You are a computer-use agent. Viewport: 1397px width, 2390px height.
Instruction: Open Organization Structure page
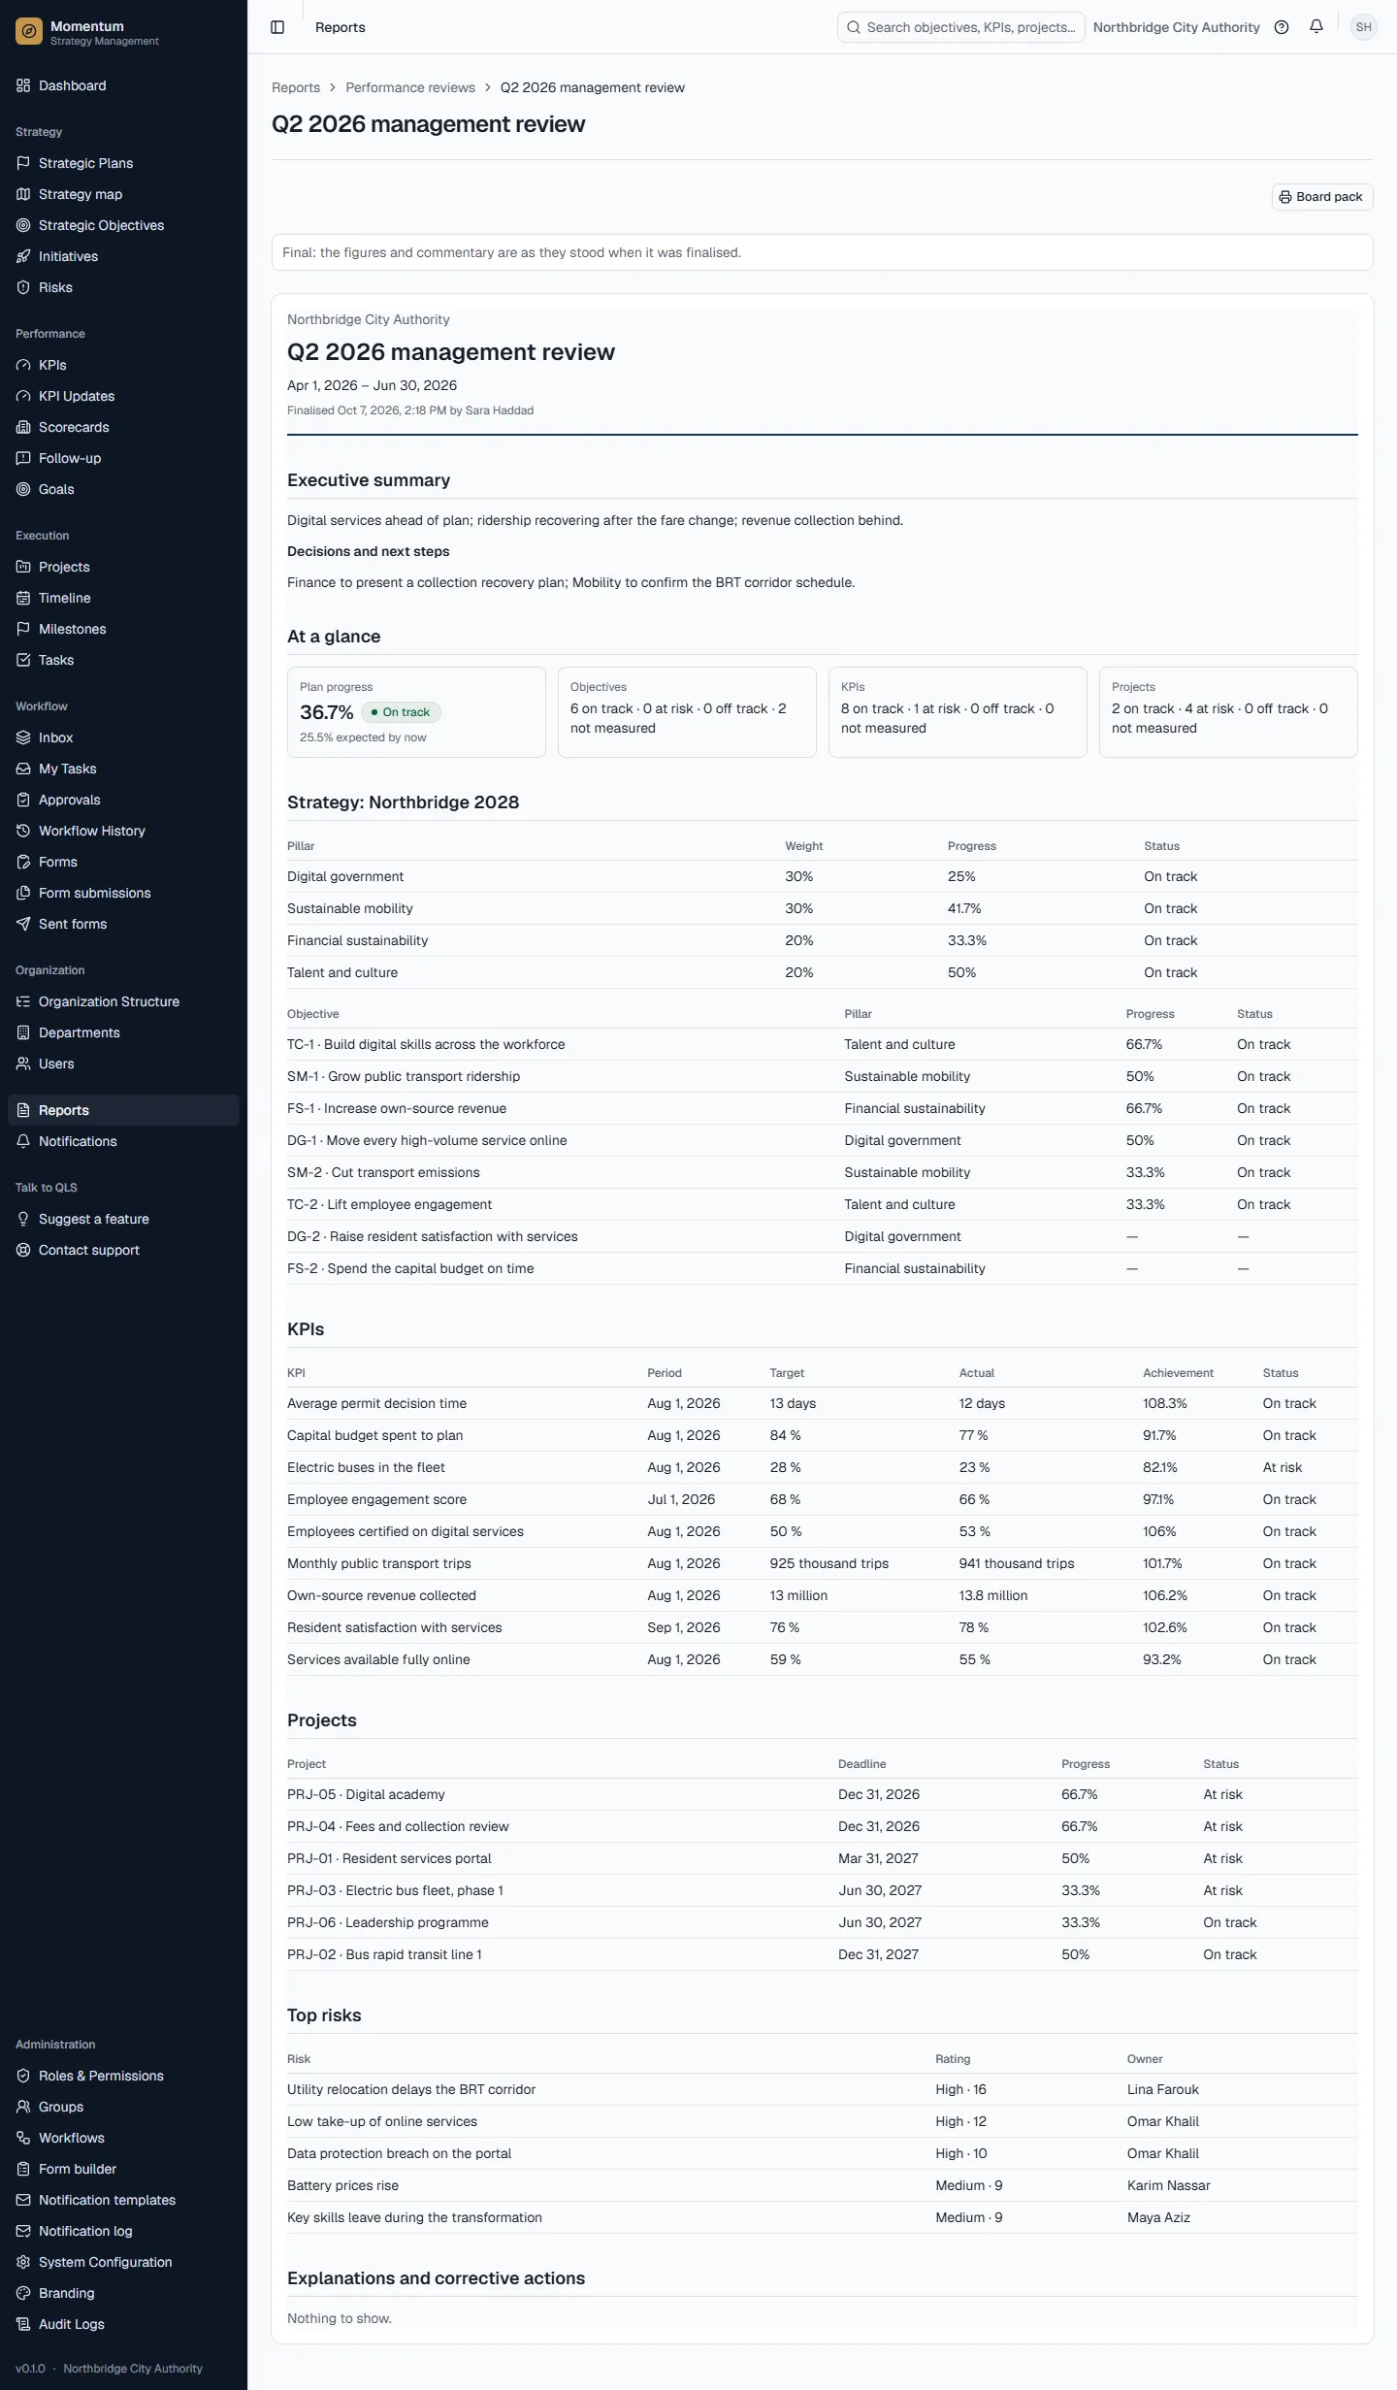coord(123,1001)
